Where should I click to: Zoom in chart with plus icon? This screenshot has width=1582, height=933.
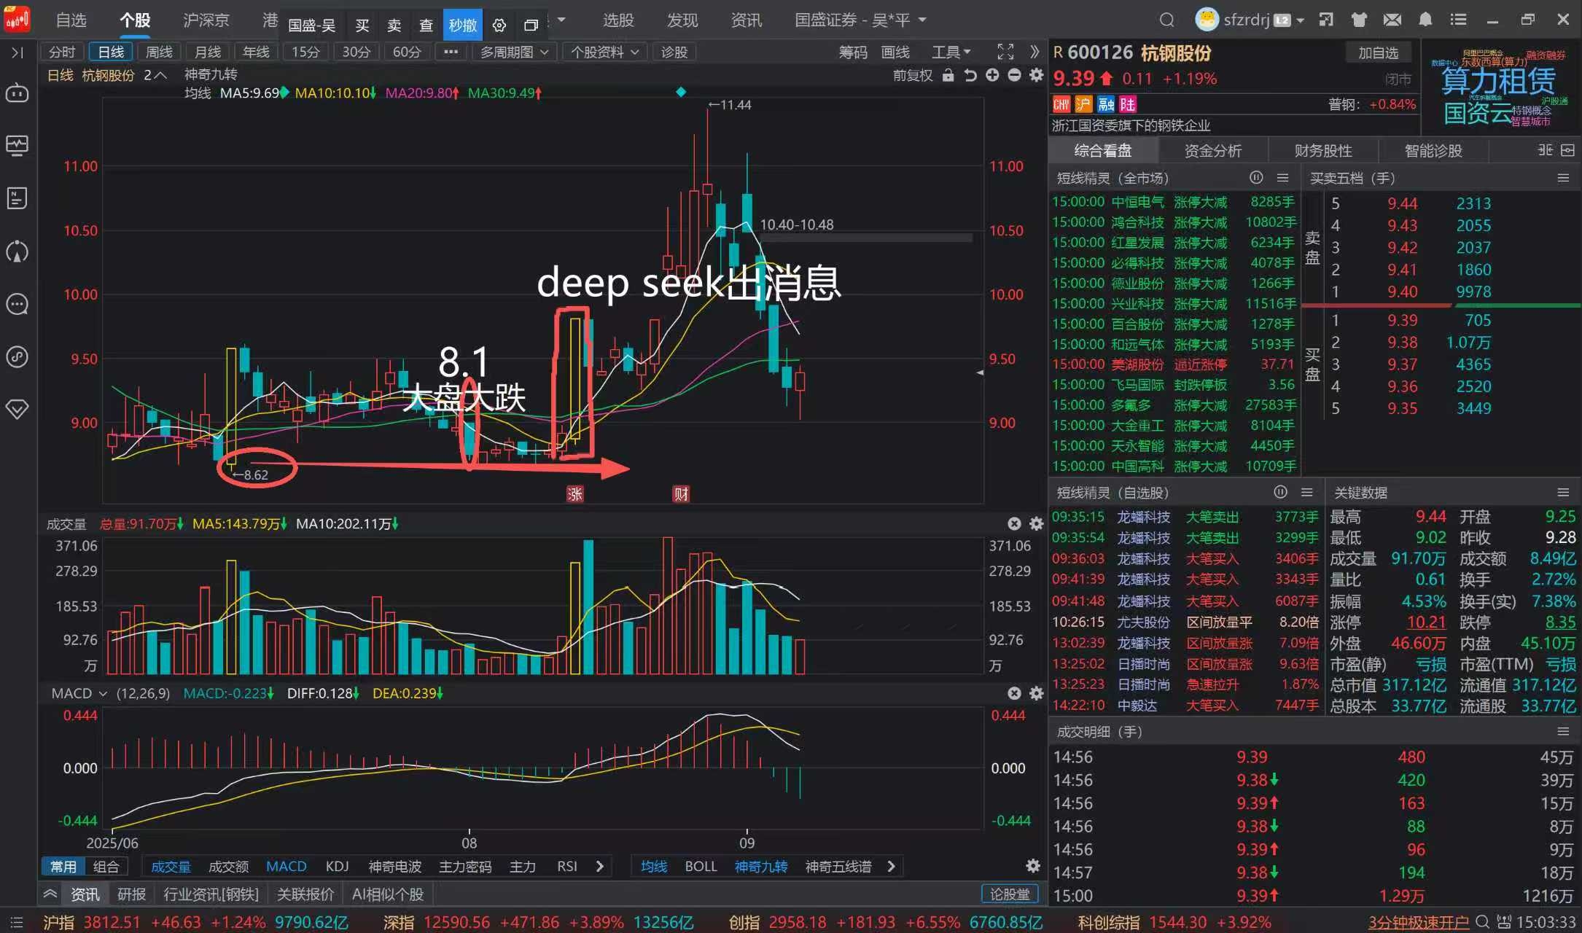click(992, 75)
